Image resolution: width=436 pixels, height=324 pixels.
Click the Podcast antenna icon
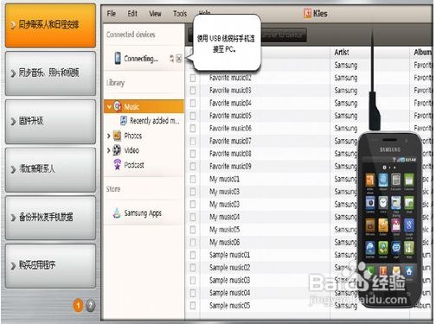click(x=117, y=165)
